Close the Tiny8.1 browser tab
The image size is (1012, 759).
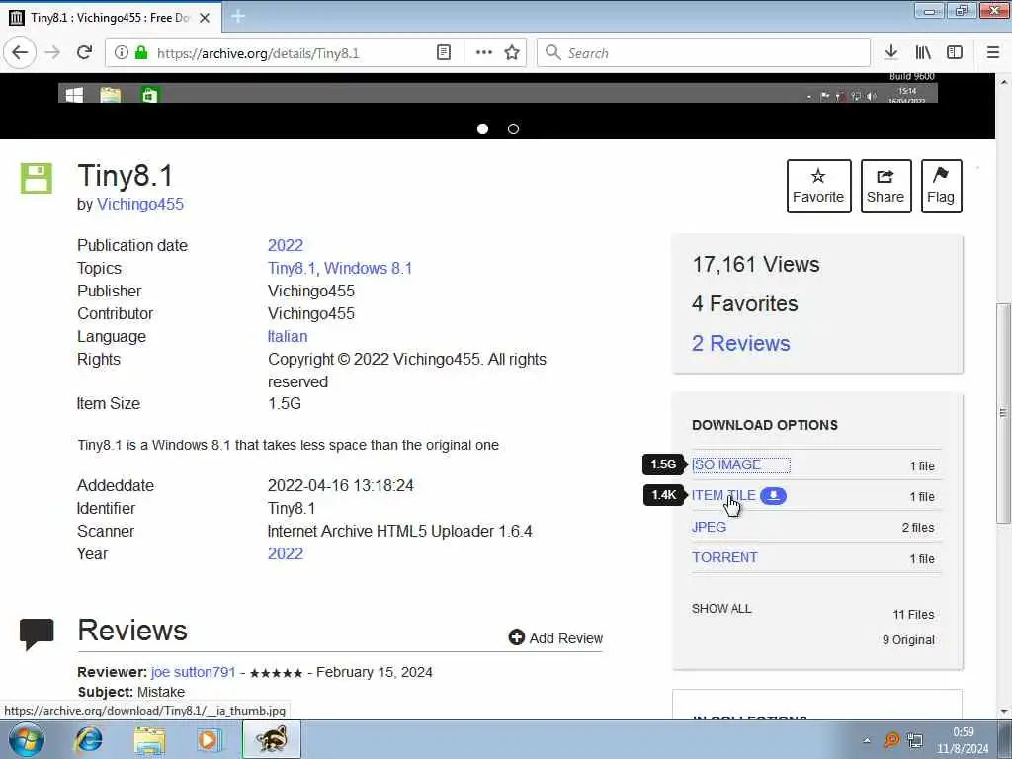coord(205,18)
